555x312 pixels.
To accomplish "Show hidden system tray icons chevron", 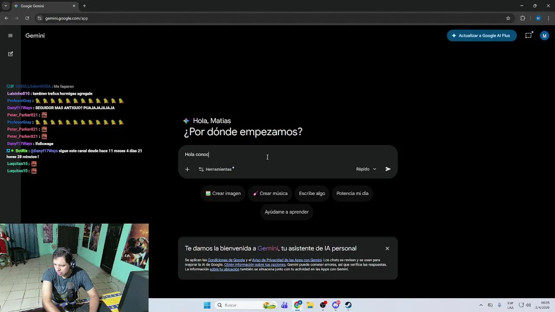I will click(x=481, y=305).
